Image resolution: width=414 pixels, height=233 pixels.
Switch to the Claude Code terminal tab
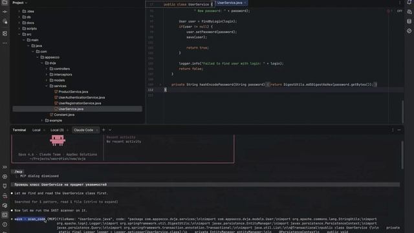[83, 130]
